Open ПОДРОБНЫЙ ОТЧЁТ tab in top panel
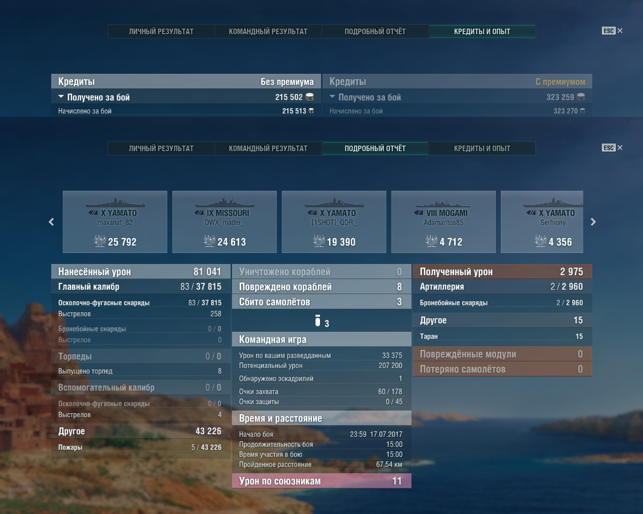 point(375,31)
